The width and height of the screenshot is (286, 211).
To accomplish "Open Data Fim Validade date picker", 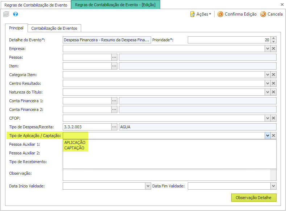I will tap(273, 186).
